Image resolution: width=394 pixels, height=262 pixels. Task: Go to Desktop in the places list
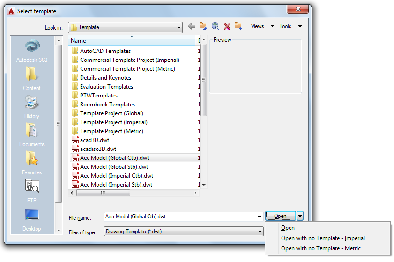tap(32, 219)
